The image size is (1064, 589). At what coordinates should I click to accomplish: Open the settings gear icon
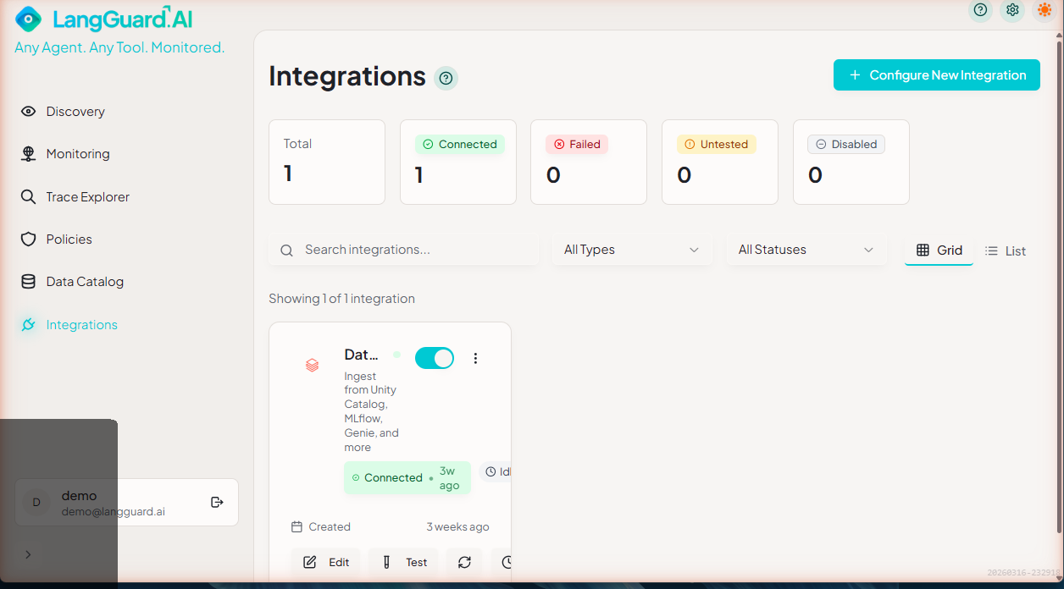click(1012, 10)
